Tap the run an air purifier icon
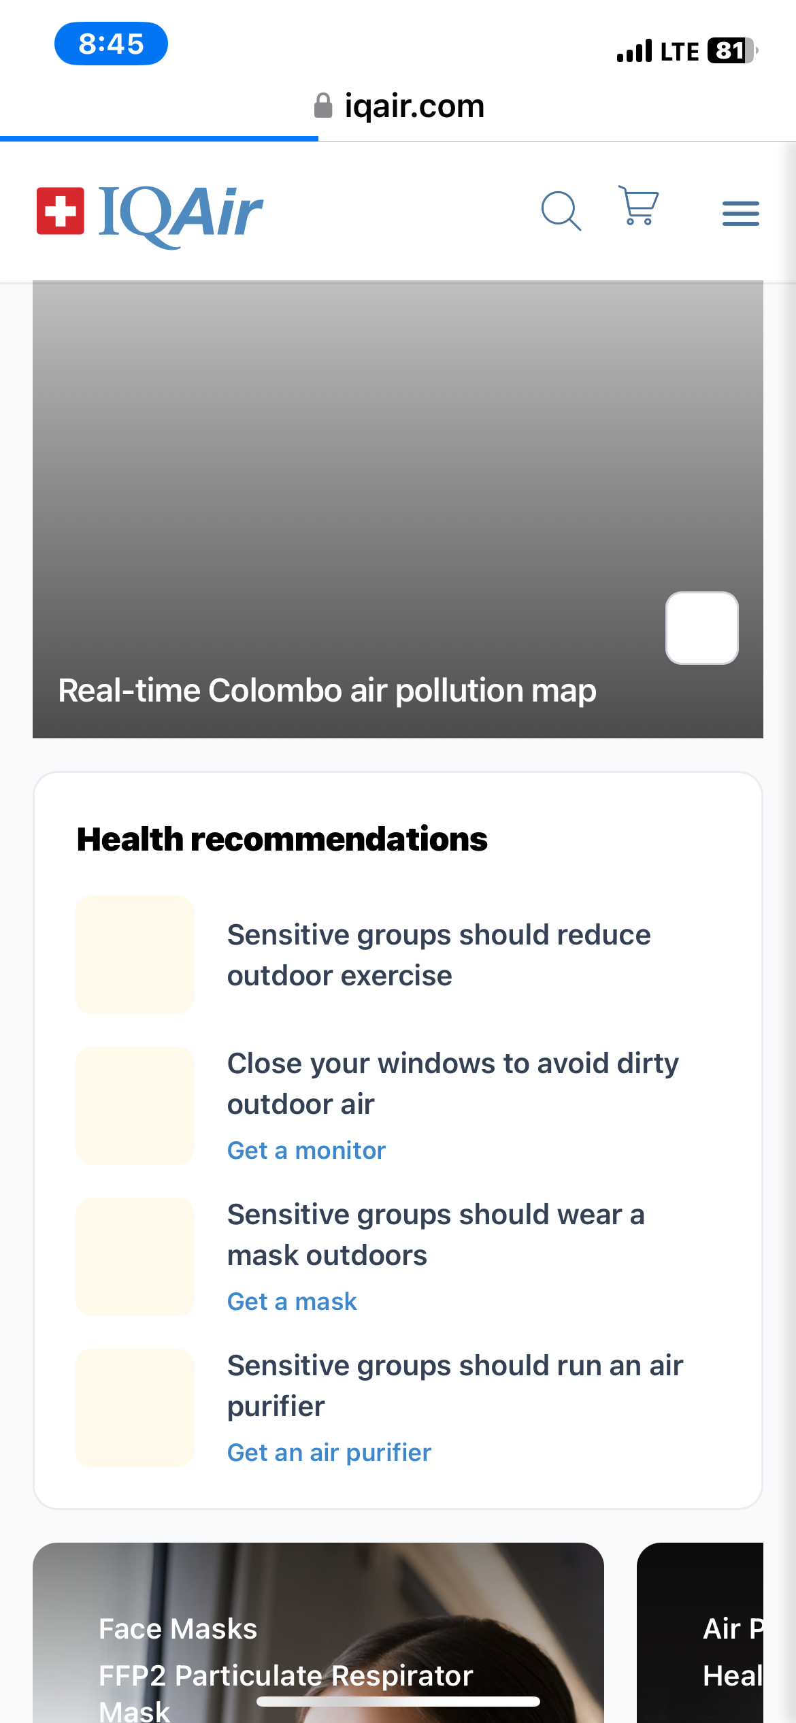Viewport: 796px width, 1723px height. pyautogui.click(x=135, y=1407)
